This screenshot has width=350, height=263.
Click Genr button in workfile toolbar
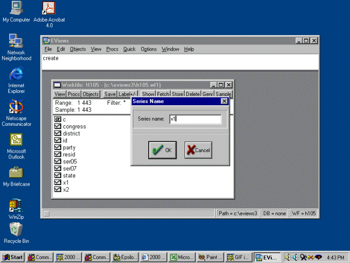click(207, 94)
